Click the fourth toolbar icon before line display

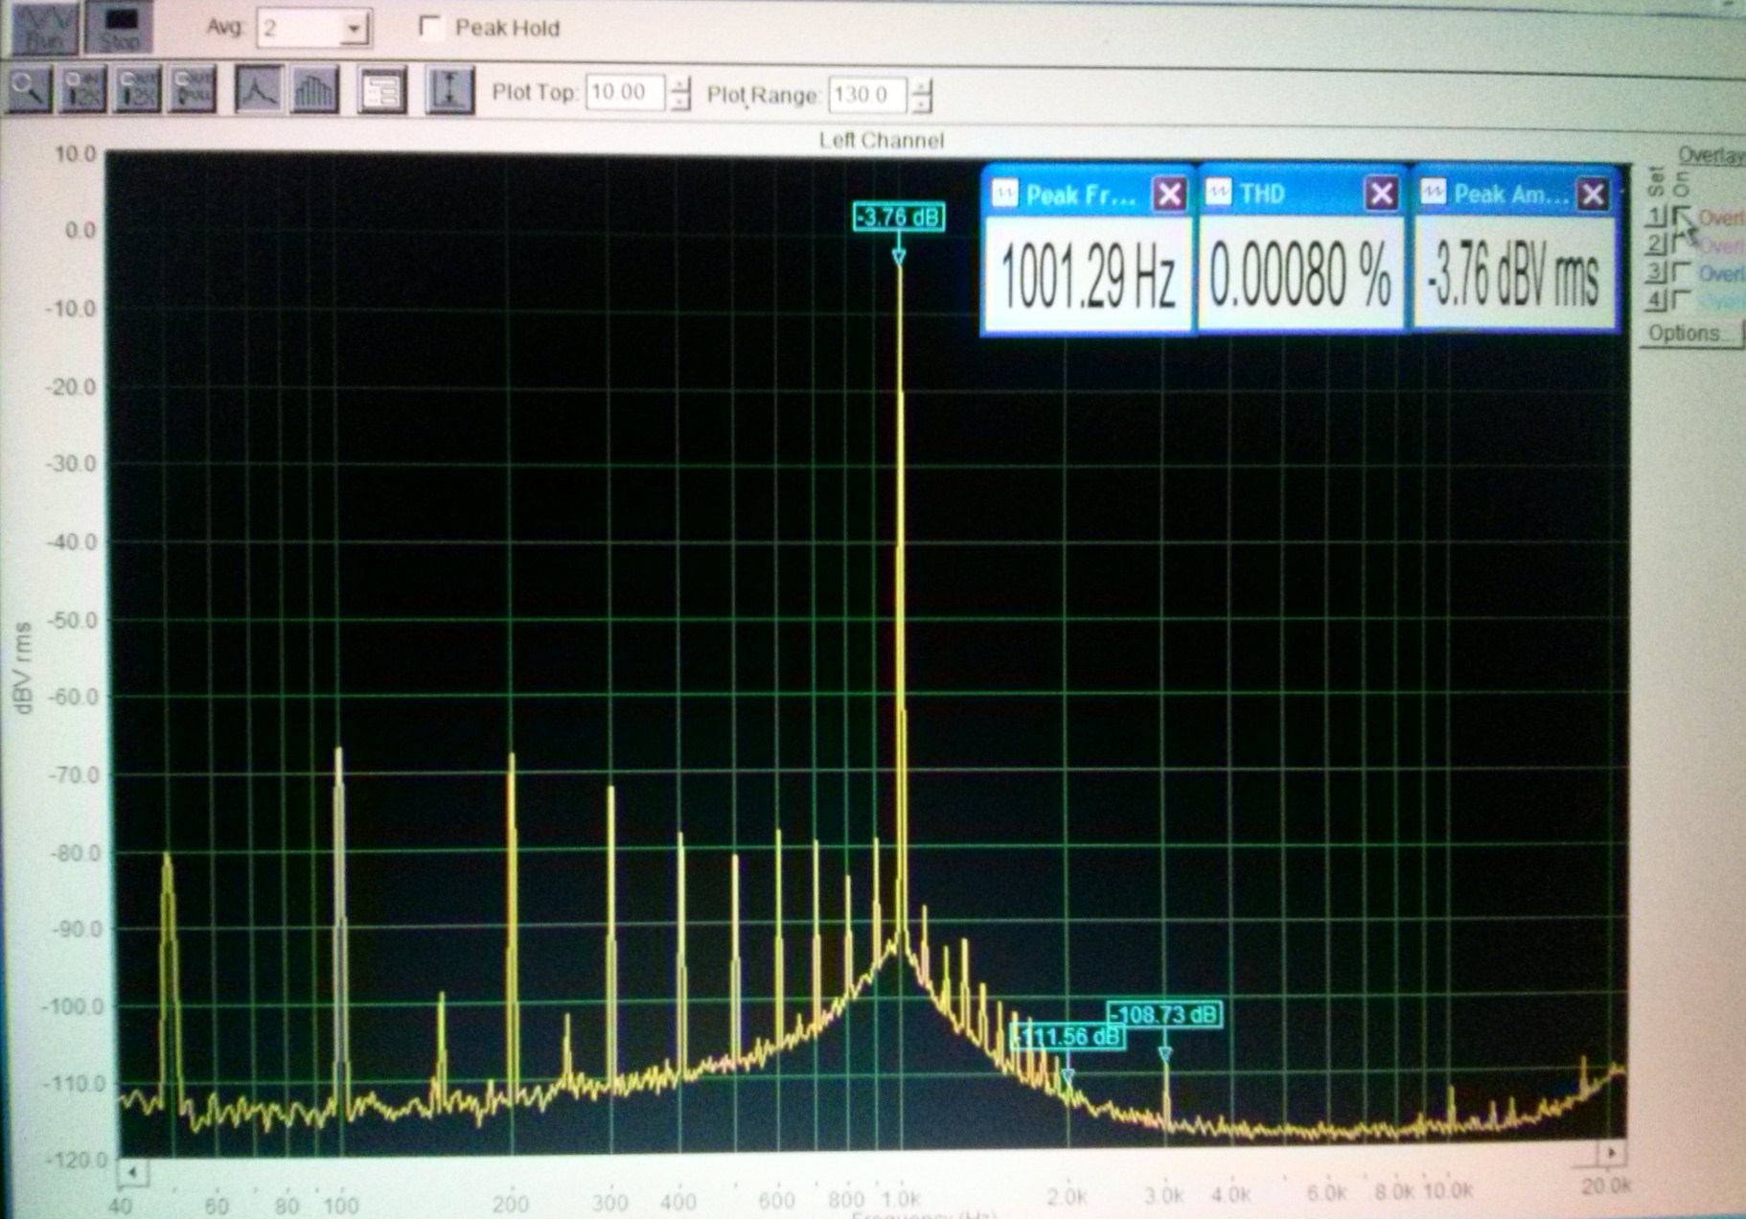pos(193,91)
